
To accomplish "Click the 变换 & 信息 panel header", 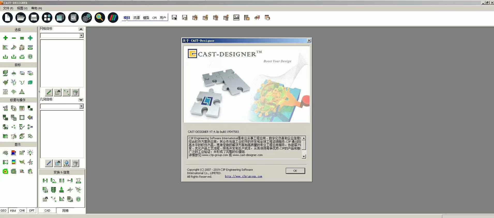I will (62, 172).
